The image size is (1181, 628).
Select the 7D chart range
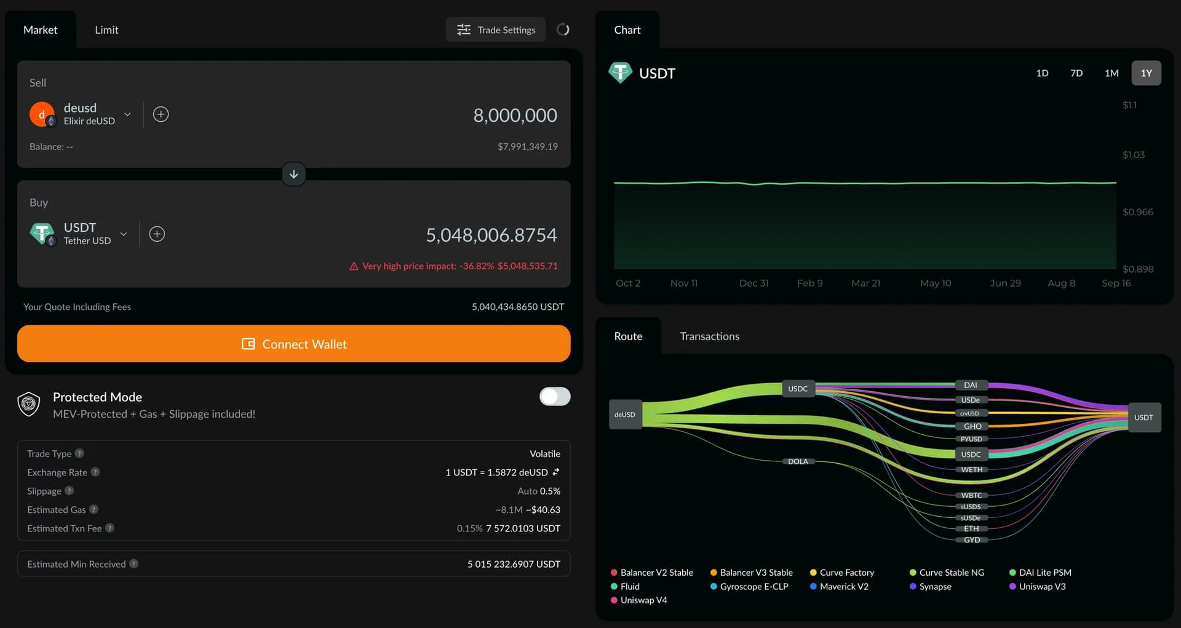point(1076,73)
